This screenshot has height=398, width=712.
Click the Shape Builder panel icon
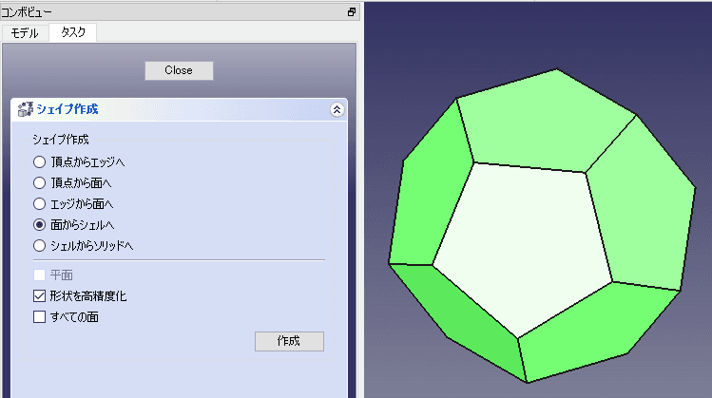(25, 109)
